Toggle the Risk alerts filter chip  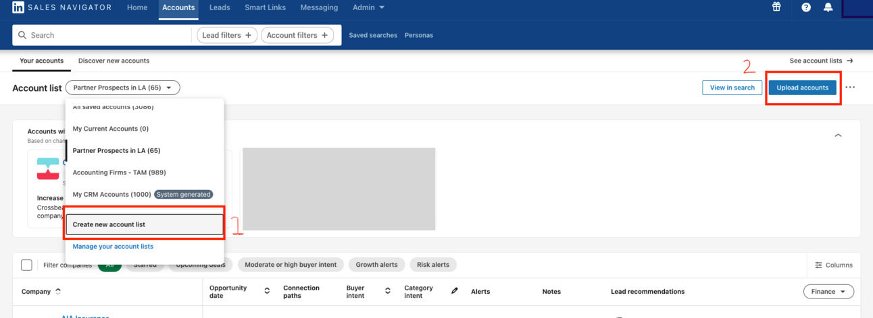tap(433, 265)
